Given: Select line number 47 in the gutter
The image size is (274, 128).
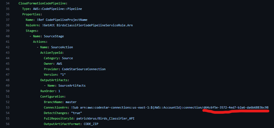Looking at the screenshot, I should tap(8, 75).
